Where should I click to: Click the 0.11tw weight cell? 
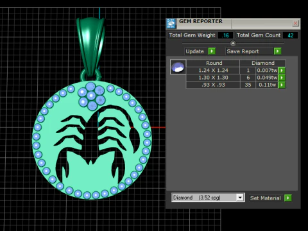pos(267,85)
